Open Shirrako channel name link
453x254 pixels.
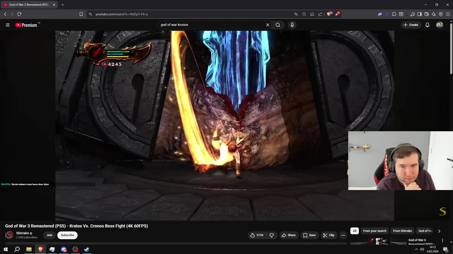coord(22,233)
